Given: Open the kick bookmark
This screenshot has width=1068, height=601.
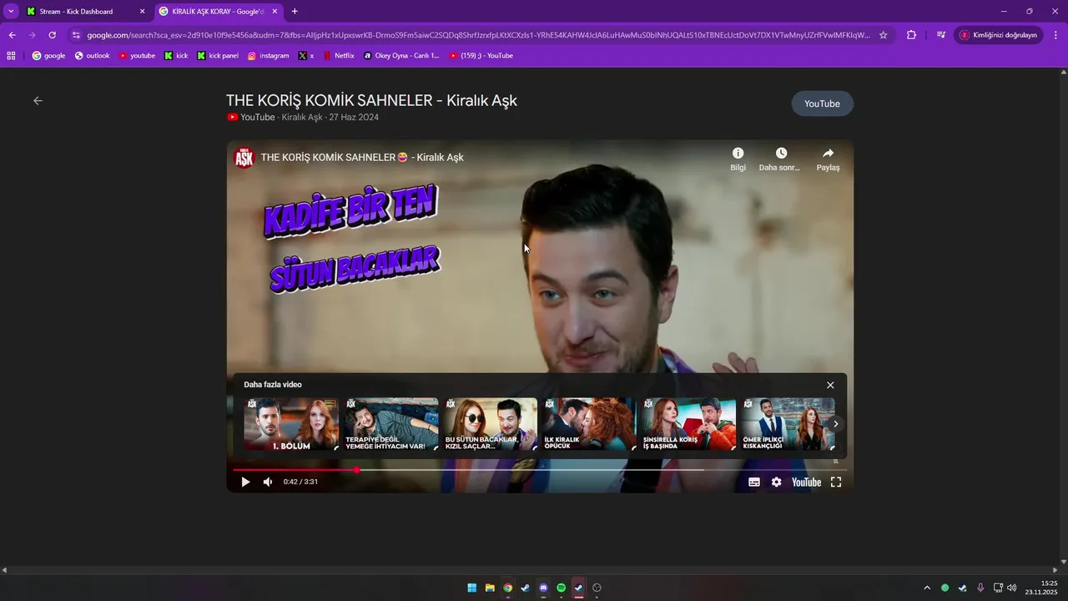Looking at the screenshot, I should [x=176, y=56].
